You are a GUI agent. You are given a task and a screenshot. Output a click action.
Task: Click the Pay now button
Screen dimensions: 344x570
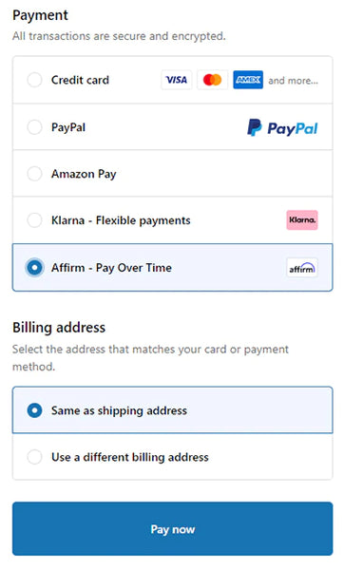[x=172, y=528]
